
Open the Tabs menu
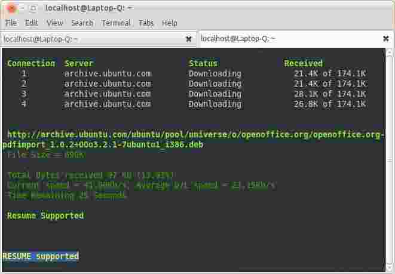146,23
